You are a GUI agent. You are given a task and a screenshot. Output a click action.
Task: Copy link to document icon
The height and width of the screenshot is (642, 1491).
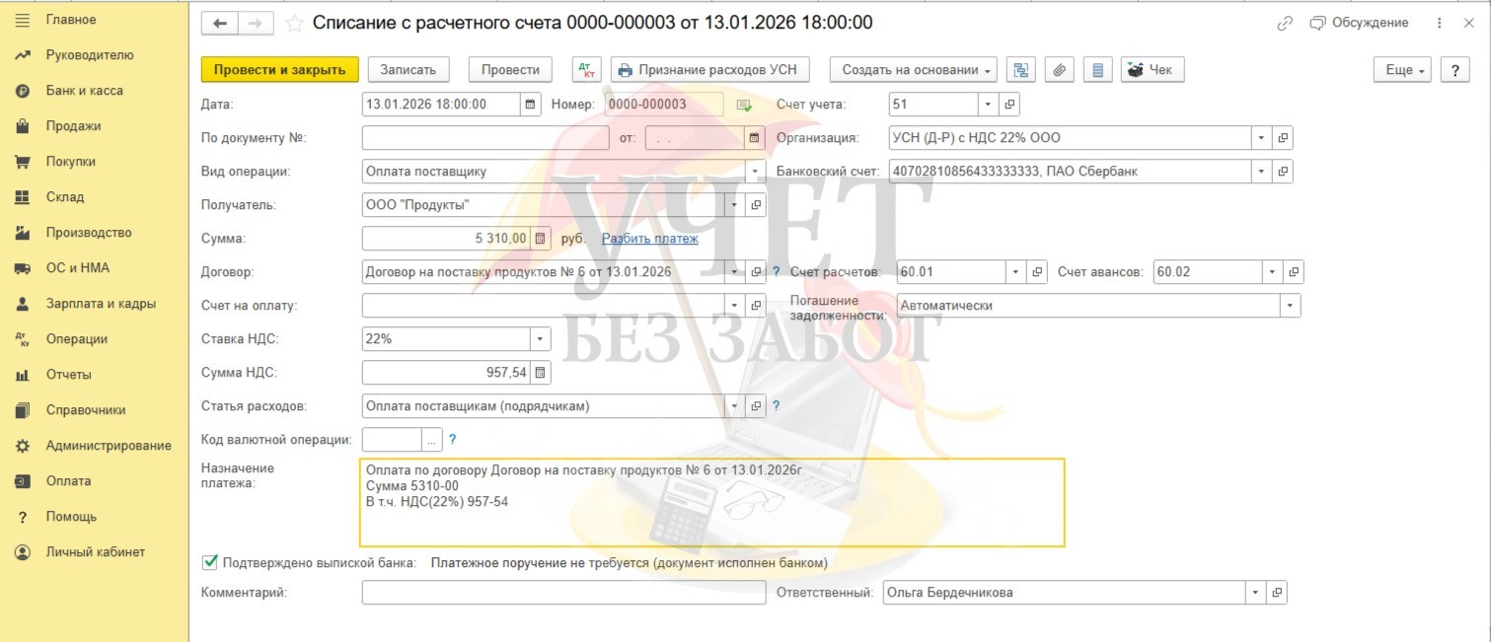[x=1284, y=23]
